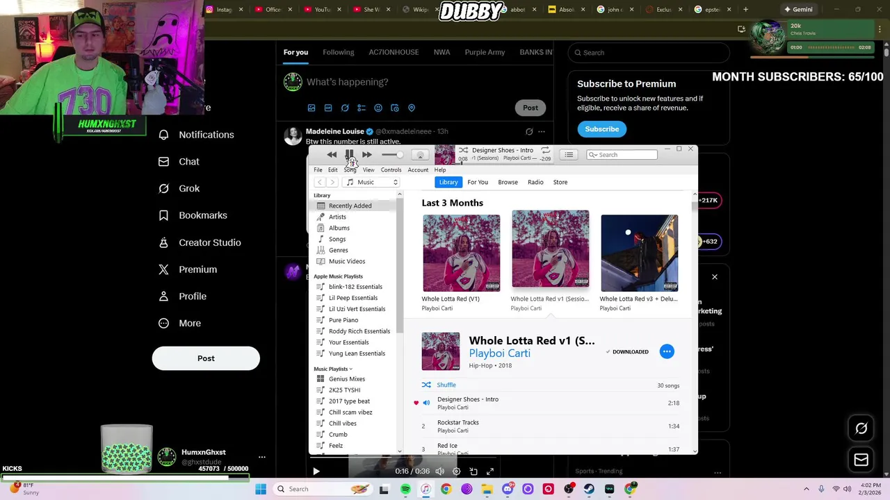This screenshot has width=890, height=500.
Task: Open the Music media type dropdown
Action: click(x=372, y=182)
